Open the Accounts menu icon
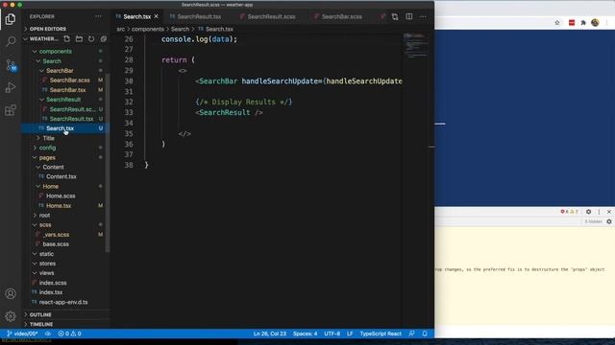Image resolution: width=615 pixels, height=345 pixels. 11,293
